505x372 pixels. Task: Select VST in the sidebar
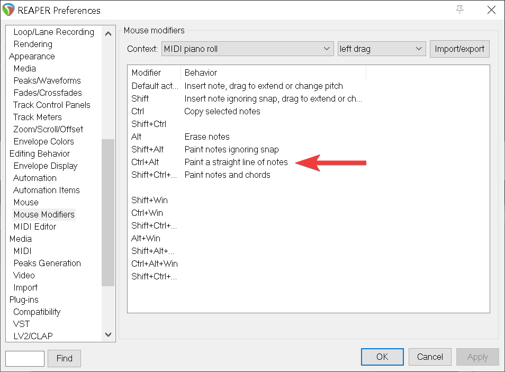click(21, 324)
